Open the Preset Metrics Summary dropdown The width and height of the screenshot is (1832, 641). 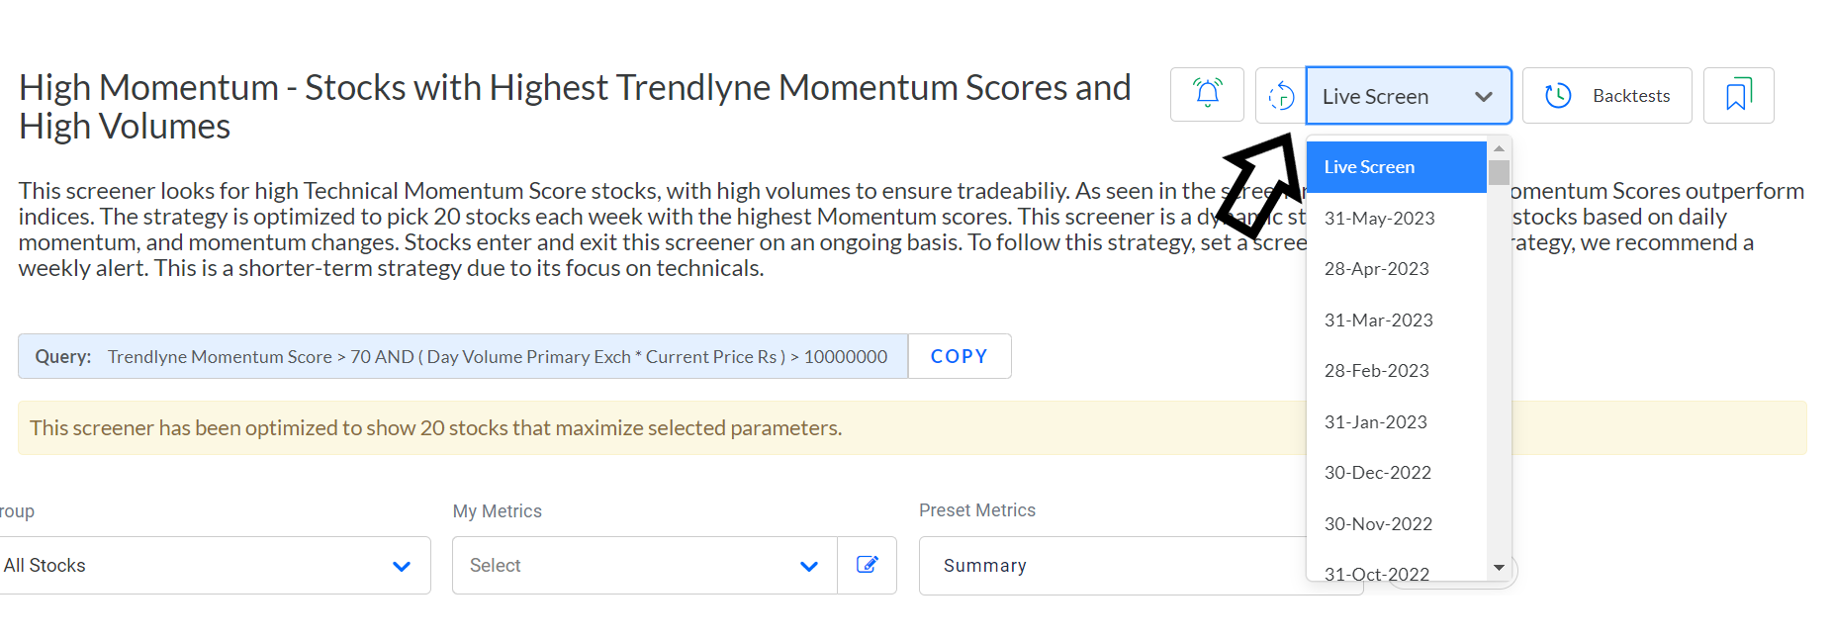tap(1141, 566)
